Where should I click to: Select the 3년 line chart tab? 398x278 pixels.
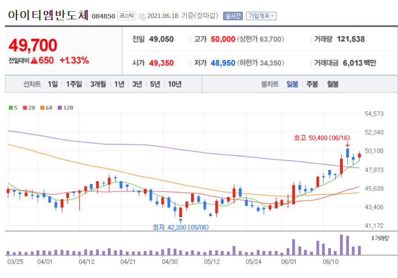click(137, 84)
